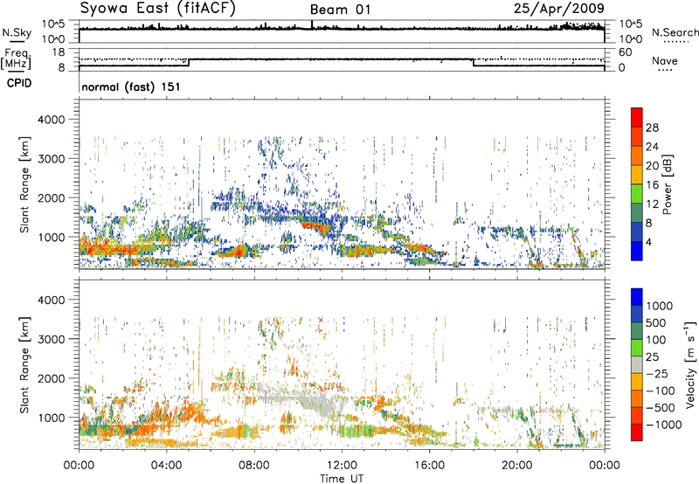
Task: Click the frequency step-up near 05:00
Action: (x=189, y=62)
